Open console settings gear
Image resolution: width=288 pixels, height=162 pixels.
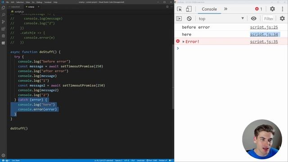coord(282,18)
